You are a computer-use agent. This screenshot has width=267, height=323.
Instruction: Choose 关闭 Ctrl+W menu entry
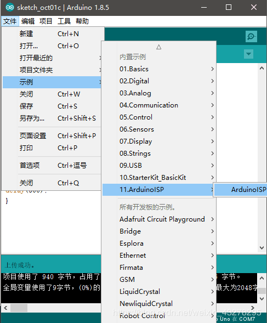pos(52,94)
